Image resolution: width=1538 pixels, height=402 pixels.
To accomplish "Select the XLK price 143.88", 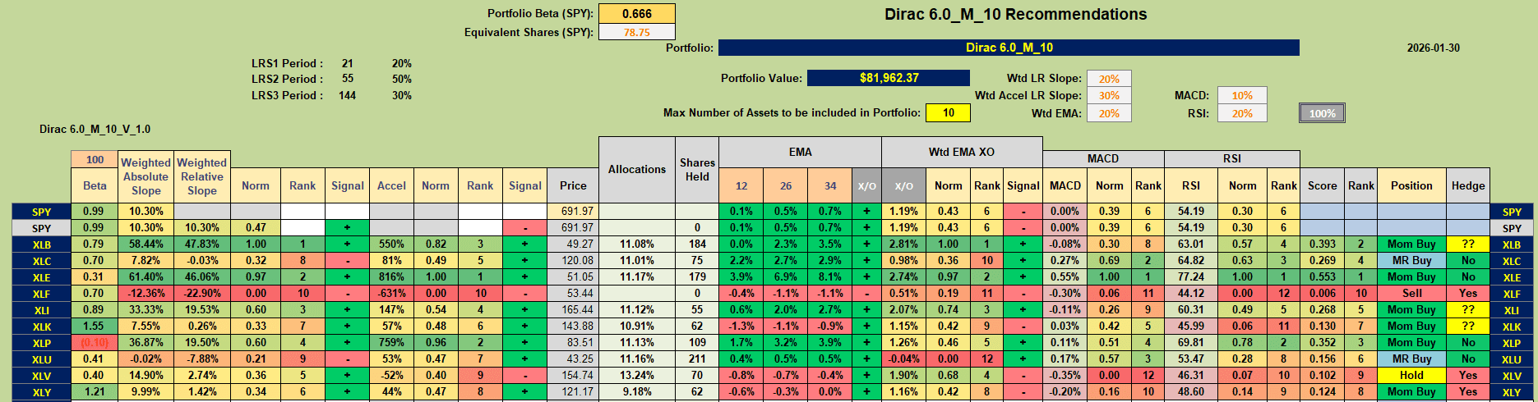I will click(x=573, y=326).
